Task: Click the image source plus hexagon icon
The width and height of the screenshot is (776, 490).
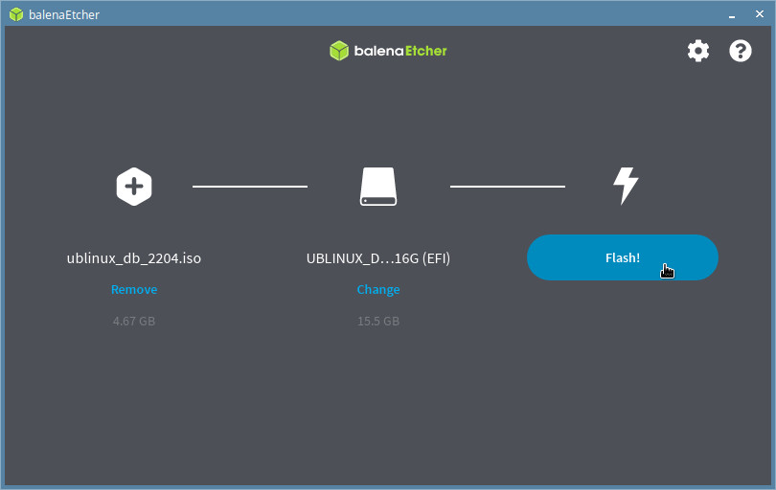Action: [134, 187]
